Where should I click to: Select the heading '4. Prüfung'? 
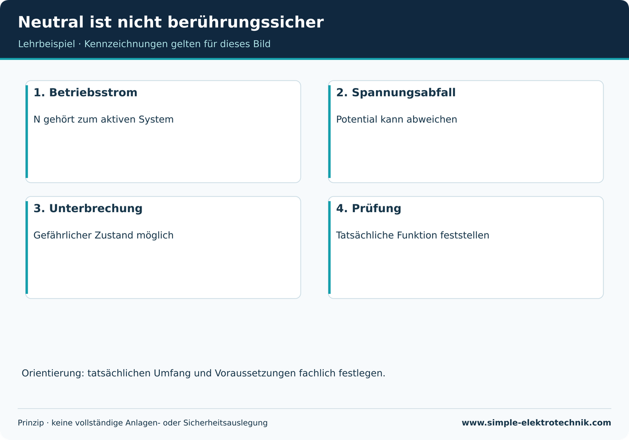(368, 208)
